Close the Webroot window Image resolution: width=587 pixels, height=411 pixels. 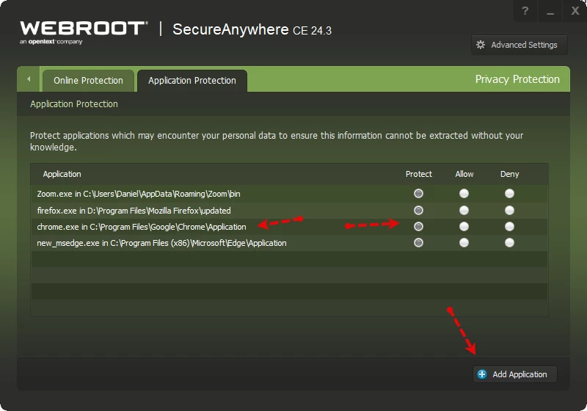tap(575, 11)
